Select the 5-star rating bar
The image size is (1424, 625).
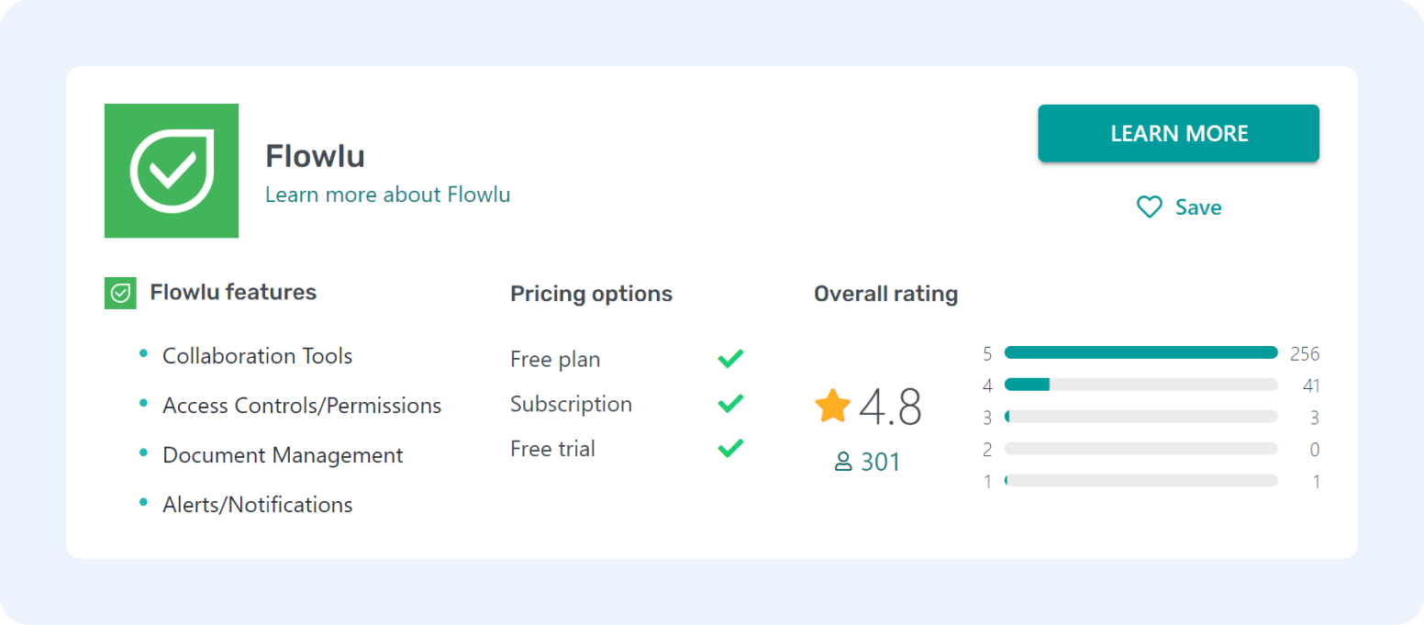click(x=1141, y=352)
